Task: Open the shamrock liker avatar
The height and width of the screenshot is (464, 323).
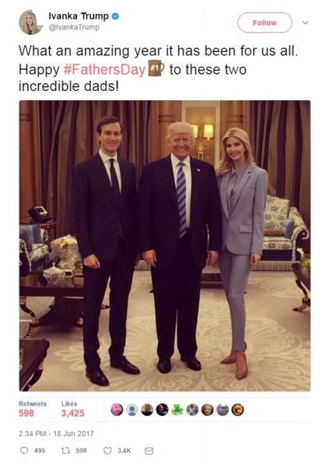Action: [x=177, y=410]
